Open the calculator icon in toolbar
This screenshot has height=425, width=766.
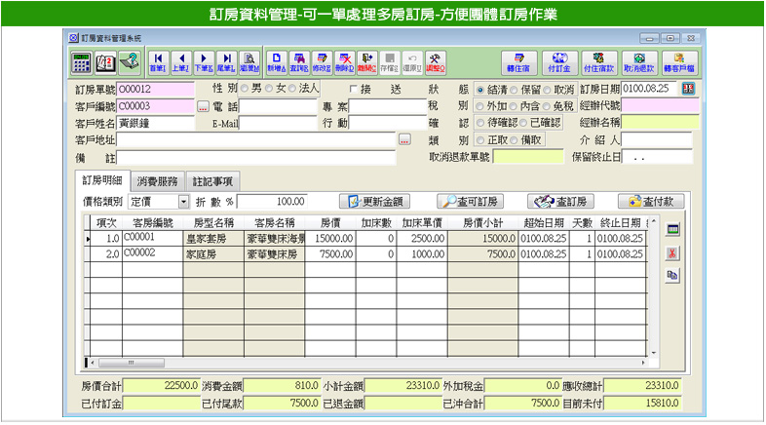click(82, 63)
